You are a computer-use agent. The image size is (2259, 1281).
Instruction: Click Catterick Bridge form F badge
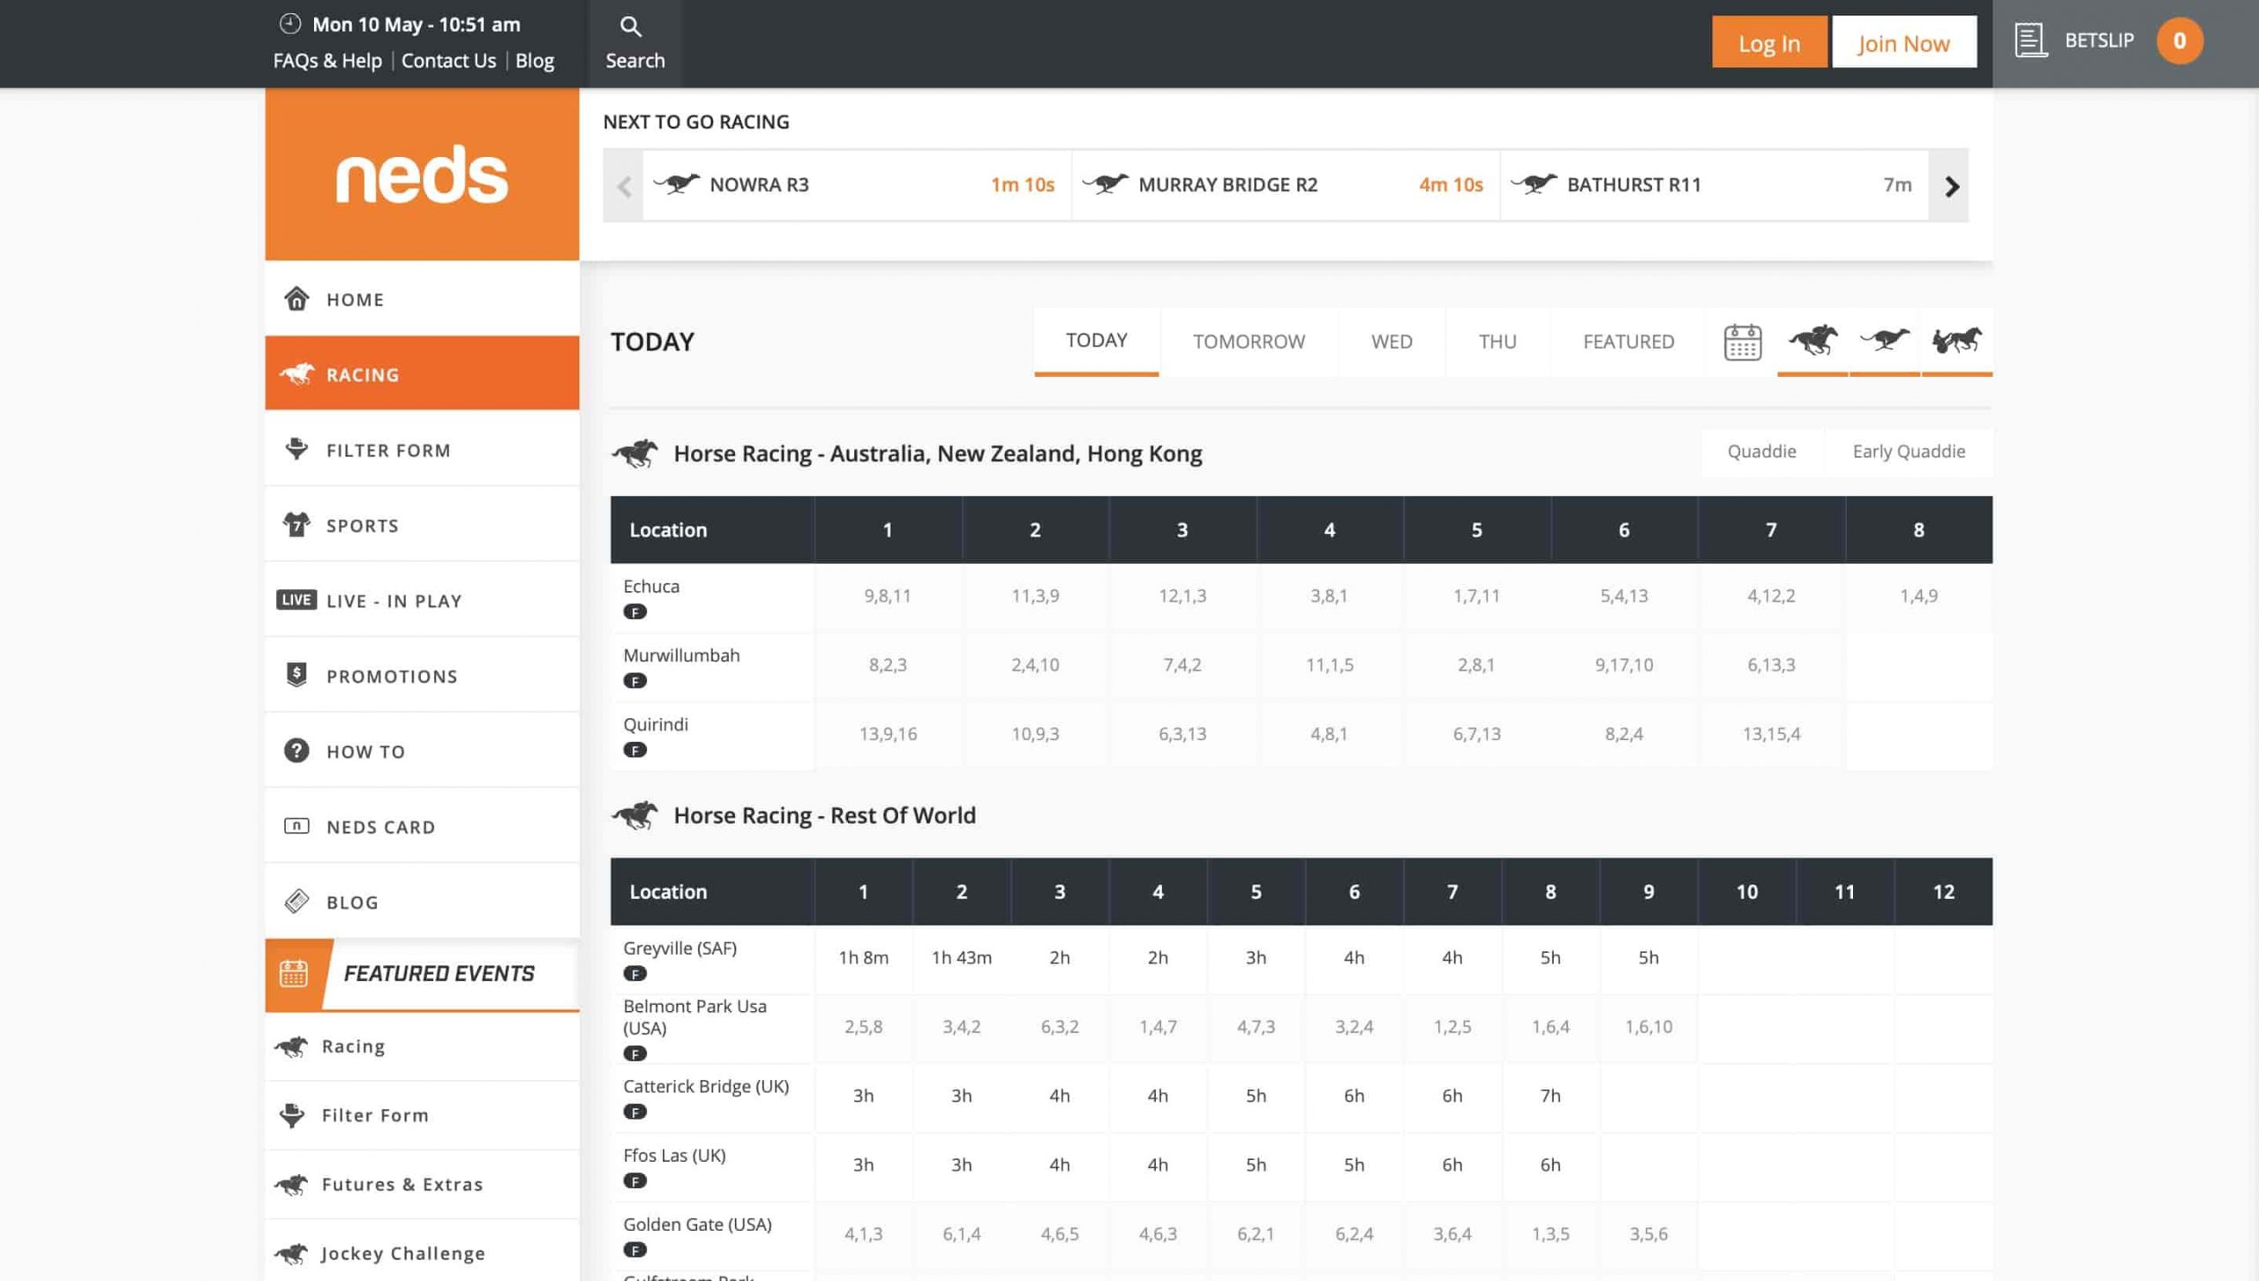click(x=634, y=1112)
